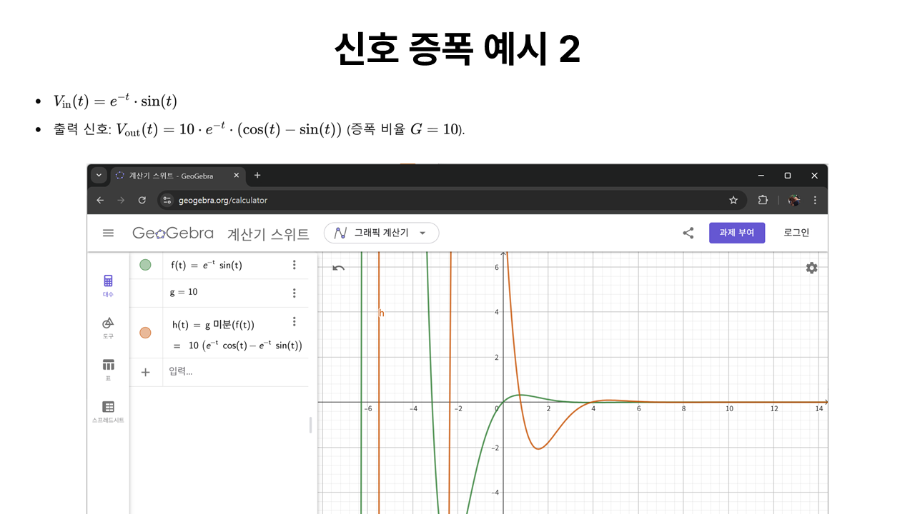Click the undo arrow in the graphics view
This screenshot has height=514, width=915.
pyautogui.click(x=339, y=268)
